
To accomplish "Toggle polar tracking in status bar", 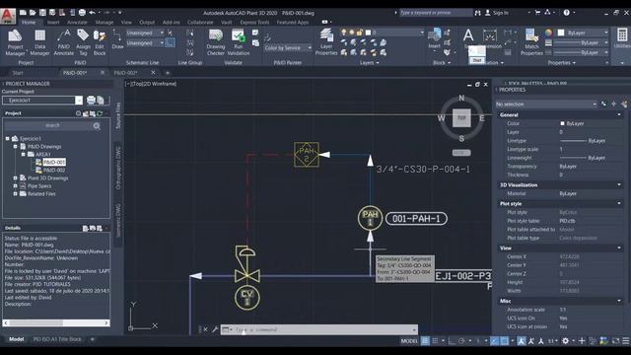I will (462, 341).
